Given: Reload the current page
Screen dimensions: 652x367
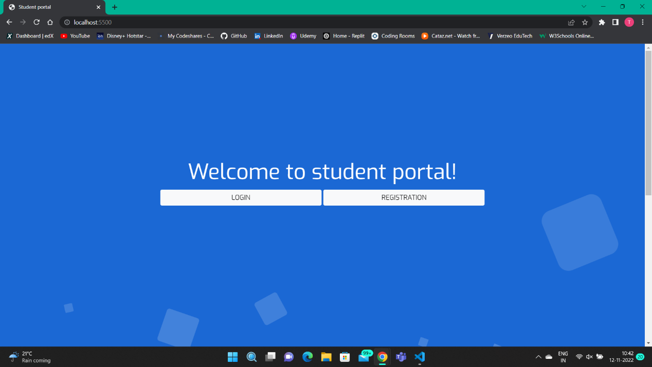Looking at the screenshot, I should pyautogui.click(x=37, y=22).
